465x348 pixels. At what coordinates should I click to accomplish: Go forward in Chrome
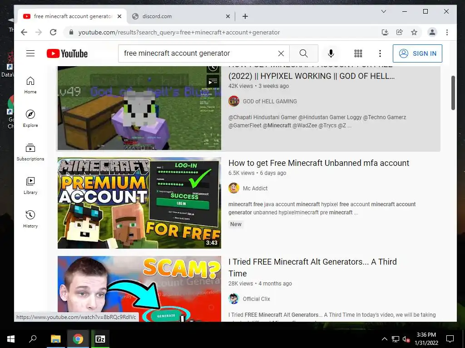[x=39, y=32]
